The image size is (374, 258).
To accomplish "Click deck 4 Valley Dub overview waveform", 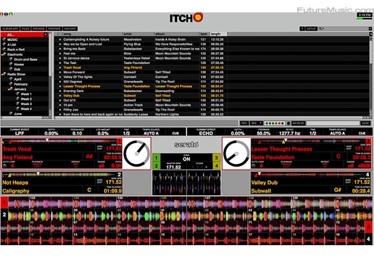I will 309,175.
